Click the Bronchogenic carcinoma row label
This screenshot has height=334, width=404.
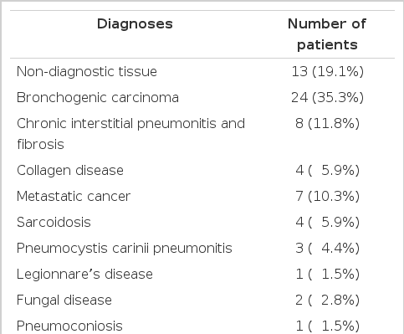coord(98,98)
